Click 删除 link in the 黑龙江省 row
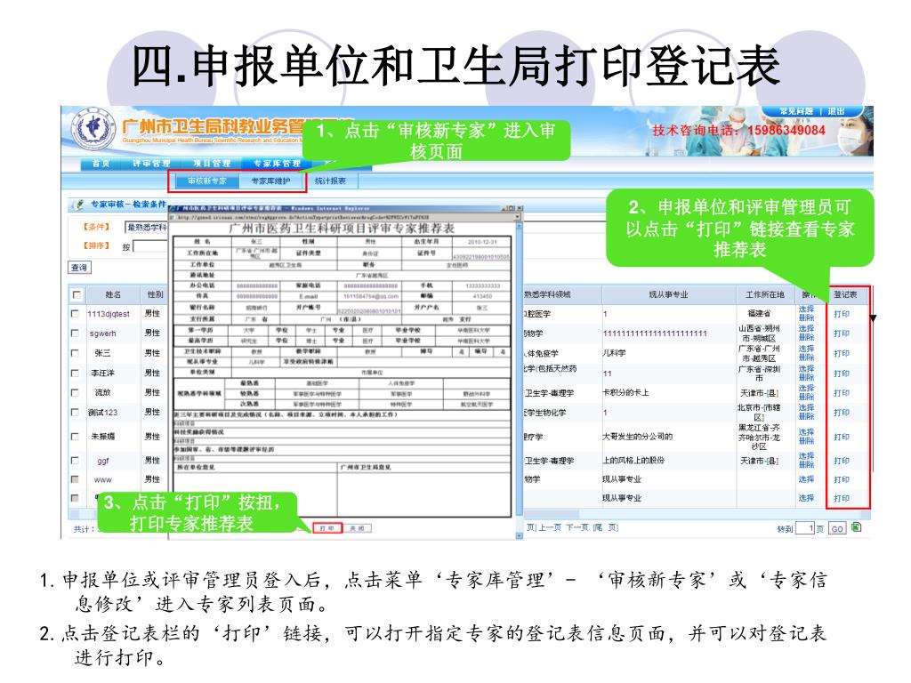The height and width of the screenshot is (683, 911). coord(806,441)
